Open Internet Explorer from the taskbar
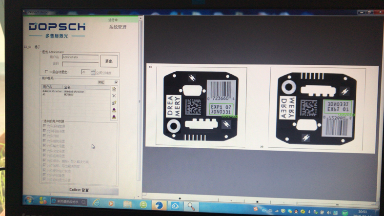This screenshot has height=216, width=384. pyautogui.click(x=96, y=202)
